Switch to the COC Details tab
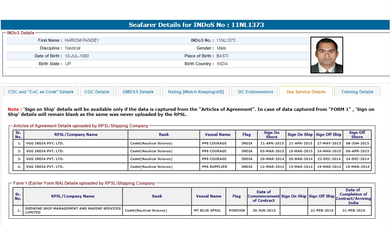 tap(97, 92)
